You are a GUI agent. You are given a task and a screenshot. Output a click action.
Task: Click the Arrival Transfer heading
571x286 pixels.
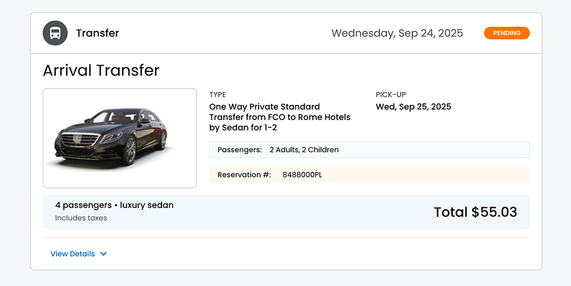point(101,70)
